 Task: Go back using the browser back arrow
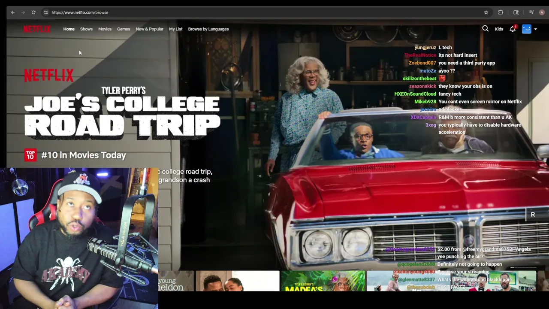[x=13, y=12]
